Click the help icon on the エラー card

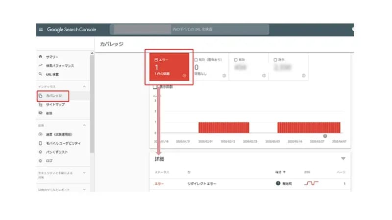pos(184,76)
